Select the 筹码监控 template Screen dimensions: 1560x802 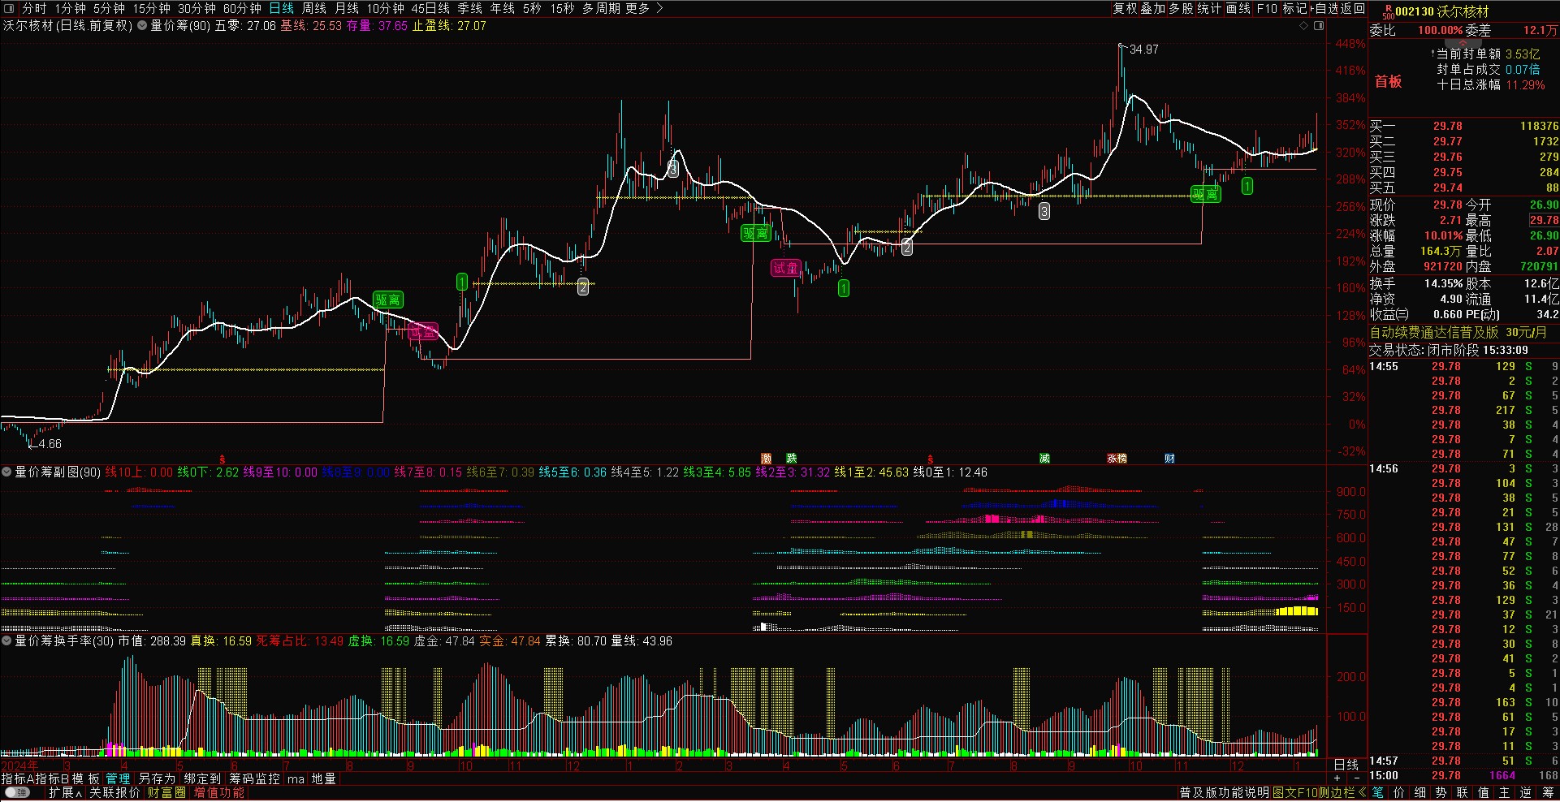coord(254,778)
